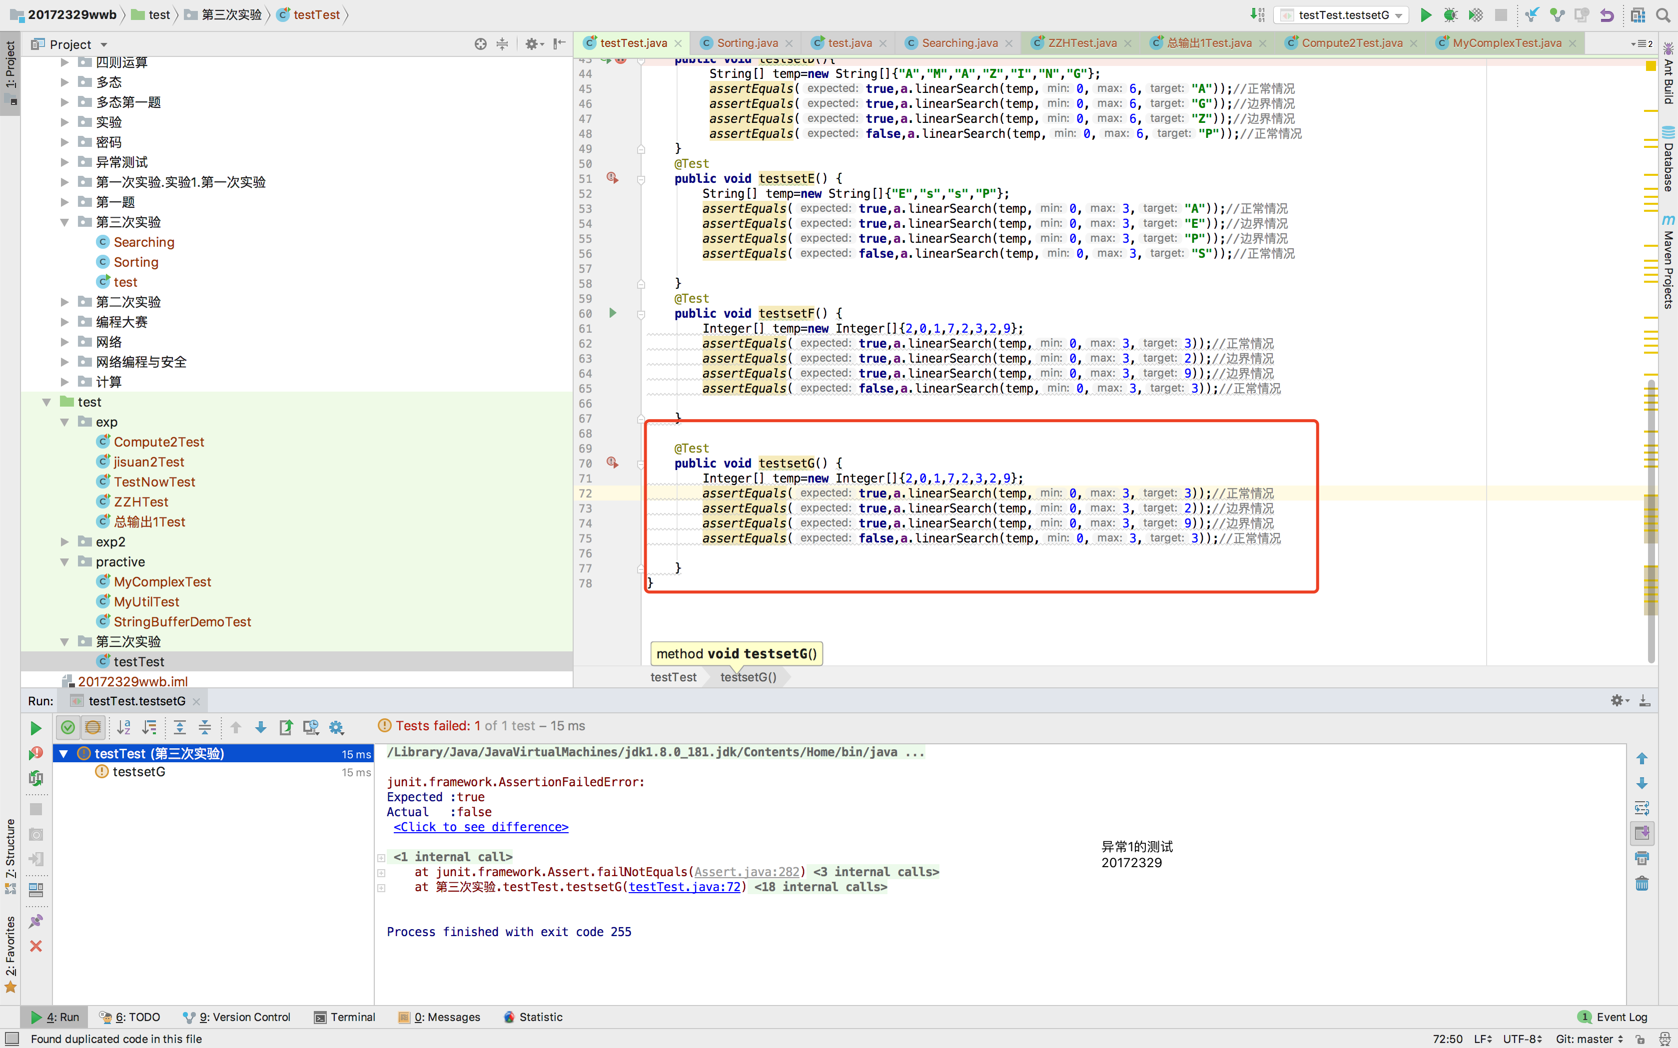Switch to the Searching.java tab
The height and width of the screenshot is (1048, 1678).
click(959, 43)
